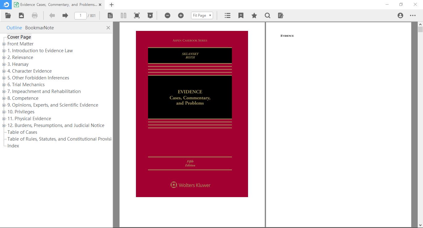
Task: Jump to Table of Cases in outline
Action: (22, 132)
